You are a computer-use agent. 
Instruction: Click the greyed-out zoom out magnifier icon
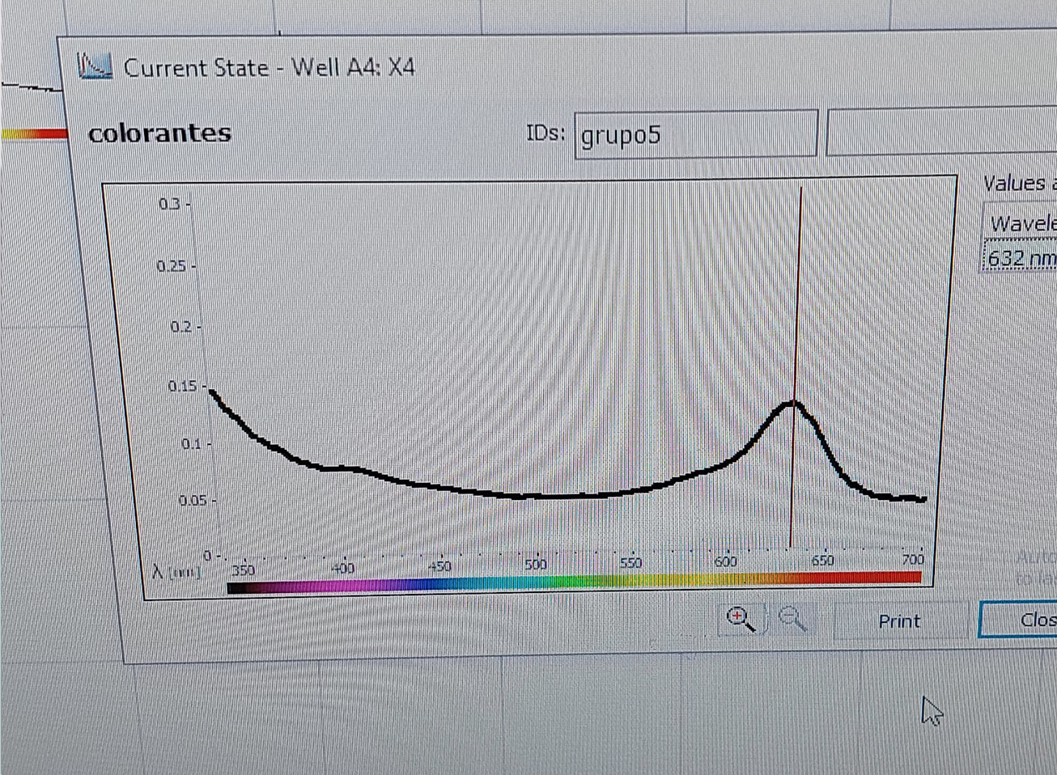(x=792, y=619)
